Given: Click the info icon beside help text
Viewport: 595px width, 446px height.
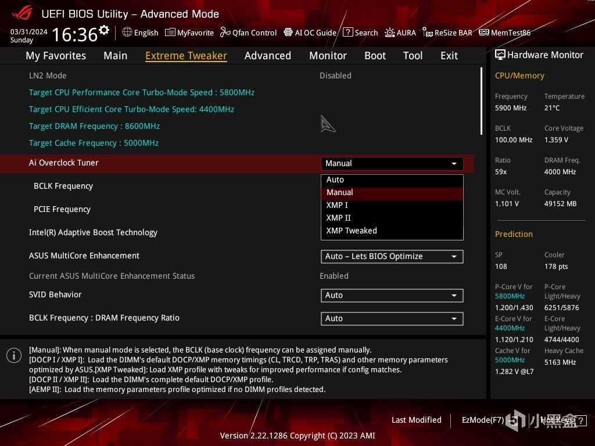Looking at the screenshot, I should (14, 356).
